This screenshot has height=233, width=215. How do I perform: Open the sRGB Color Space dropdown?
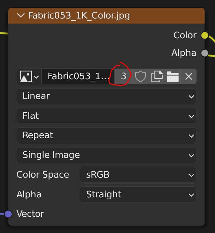[138, 175]
